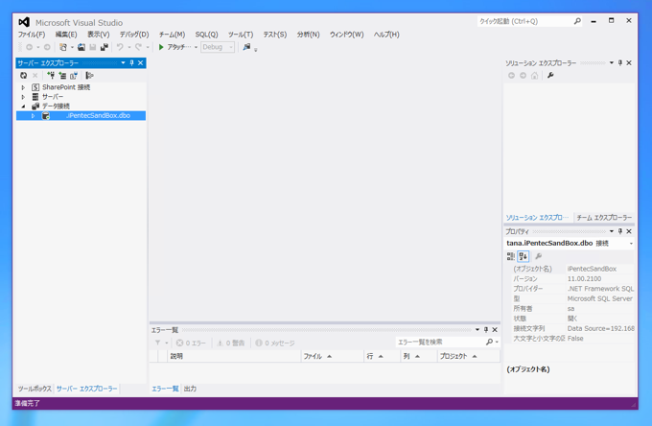Open the Debug configuration dropdown

(218, 47)
